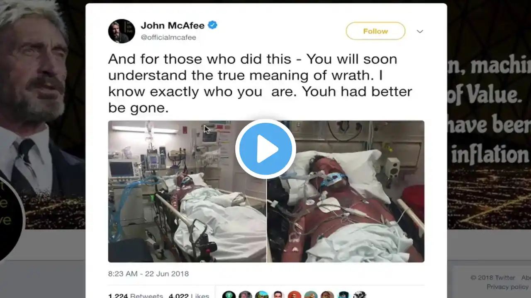This screenshot has width=531, height=298.
Task: View the 1,224 Retweets list
Action: 135,295
